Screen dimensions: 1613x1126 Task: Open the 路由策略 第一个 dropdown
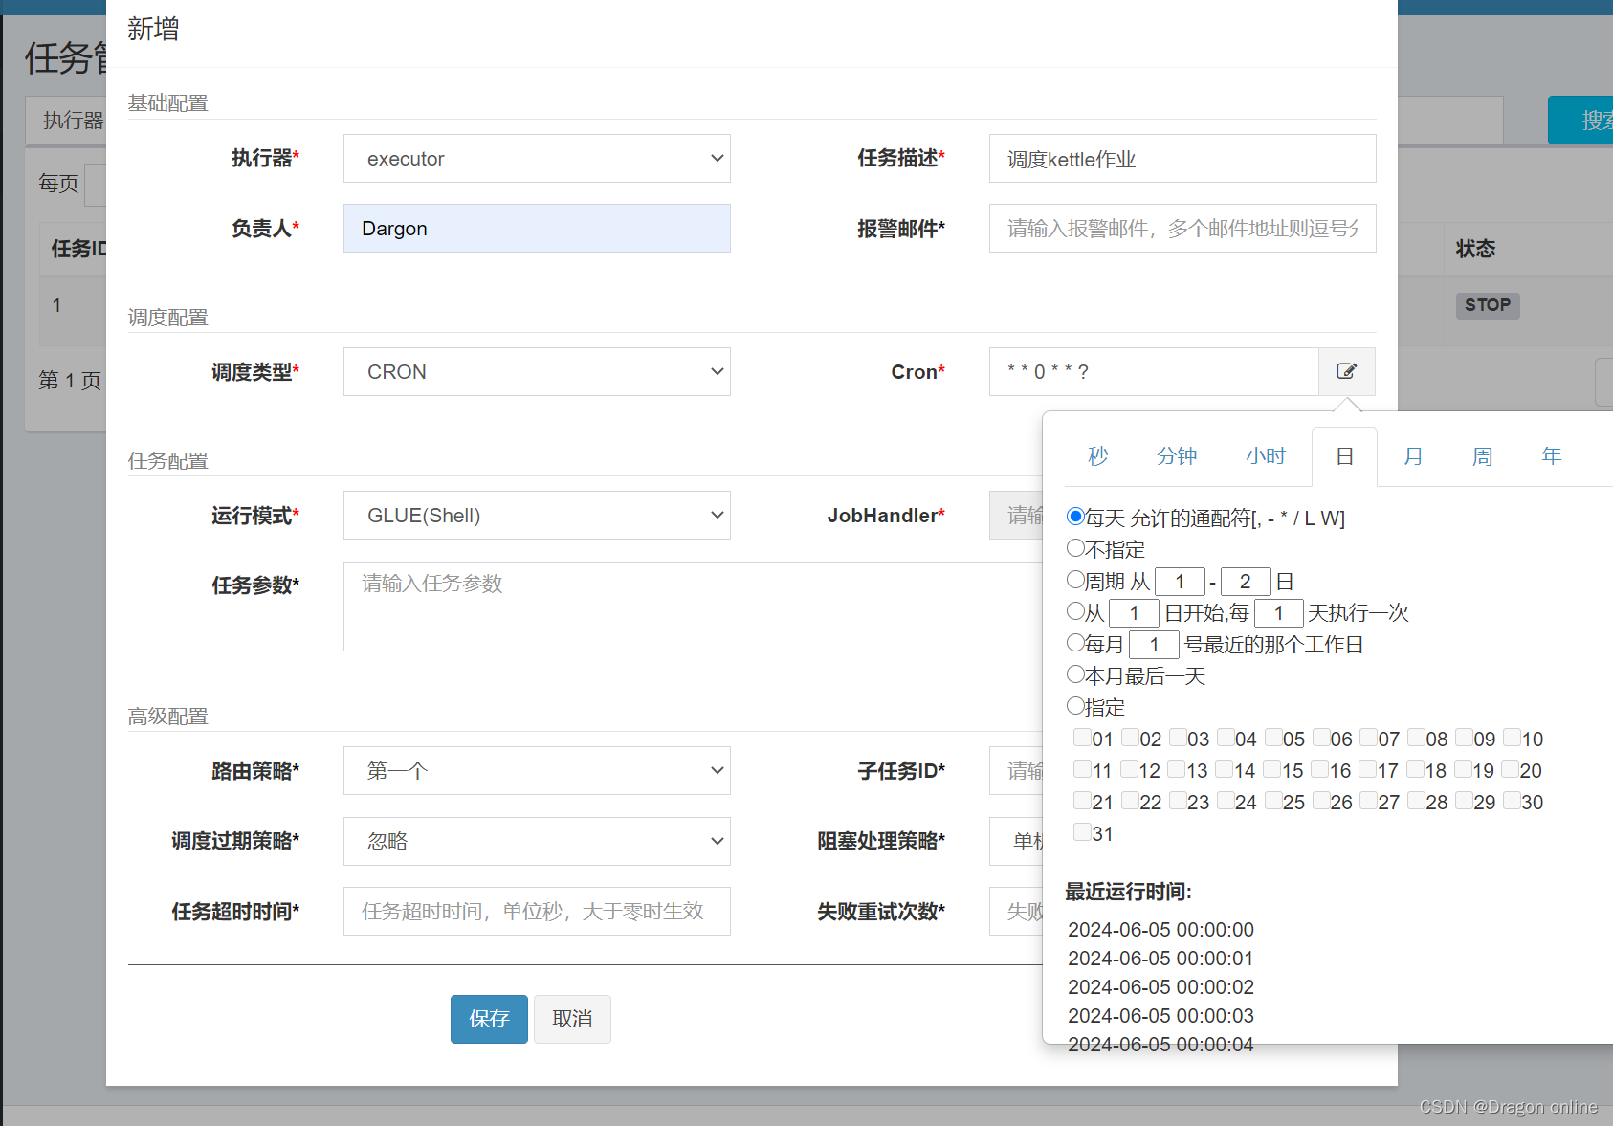(537, 771)
